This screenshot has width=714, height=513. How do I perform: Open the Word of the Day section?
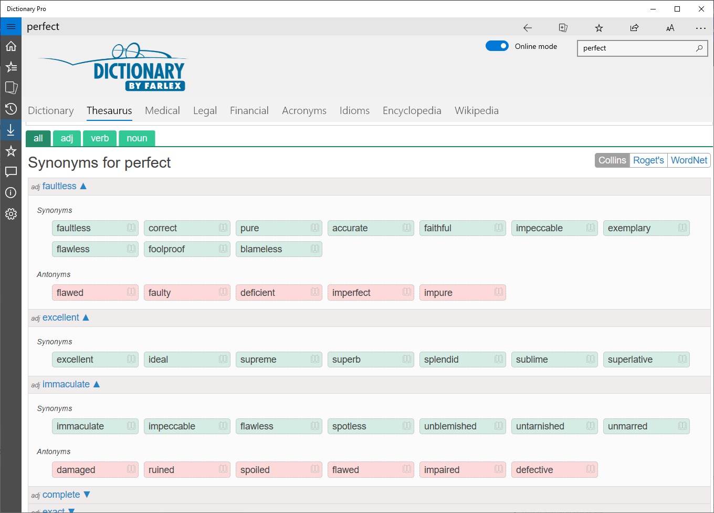[11, 67]
